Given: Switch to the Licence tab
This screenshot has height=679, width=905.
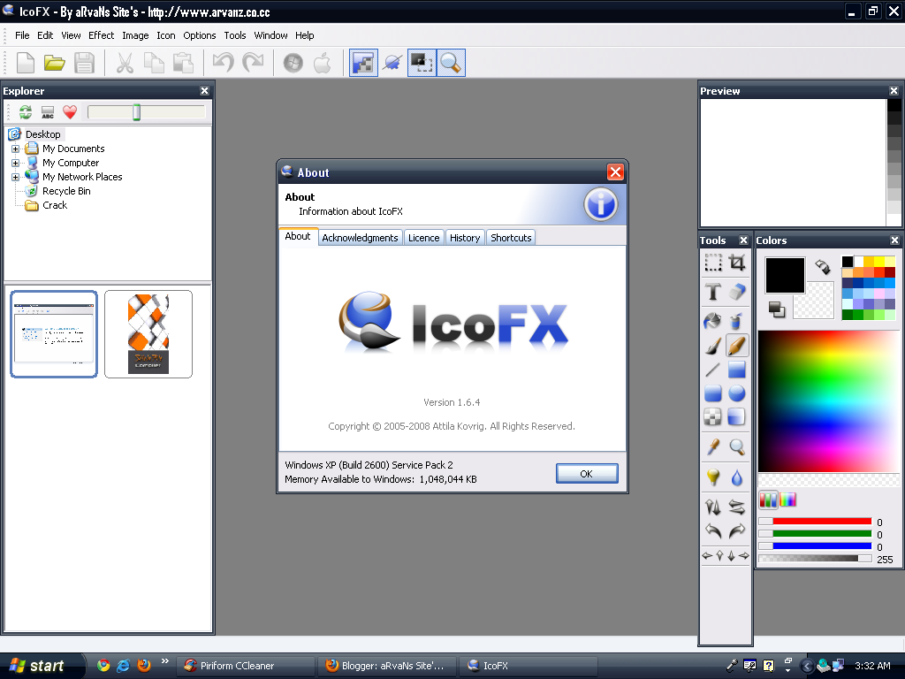Looking at the screenshot, I should pyautogui.click(x=423, y=238).
